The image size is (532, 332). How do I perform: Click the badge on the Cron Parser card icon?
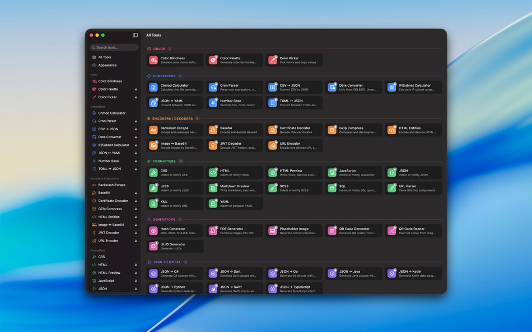217,83
